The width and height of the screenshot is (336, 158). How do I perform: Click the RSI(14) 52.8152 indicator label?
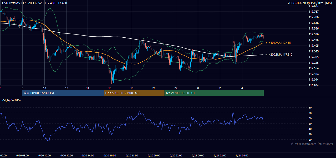[x=12, y=100]
